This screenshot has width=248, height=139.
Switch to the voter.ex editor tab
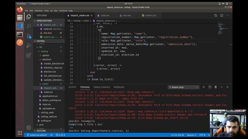105,15
